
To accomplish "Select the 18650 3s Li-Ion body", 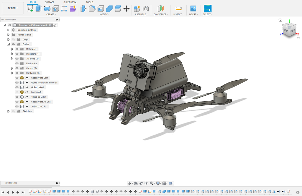I will pos(39,97).
